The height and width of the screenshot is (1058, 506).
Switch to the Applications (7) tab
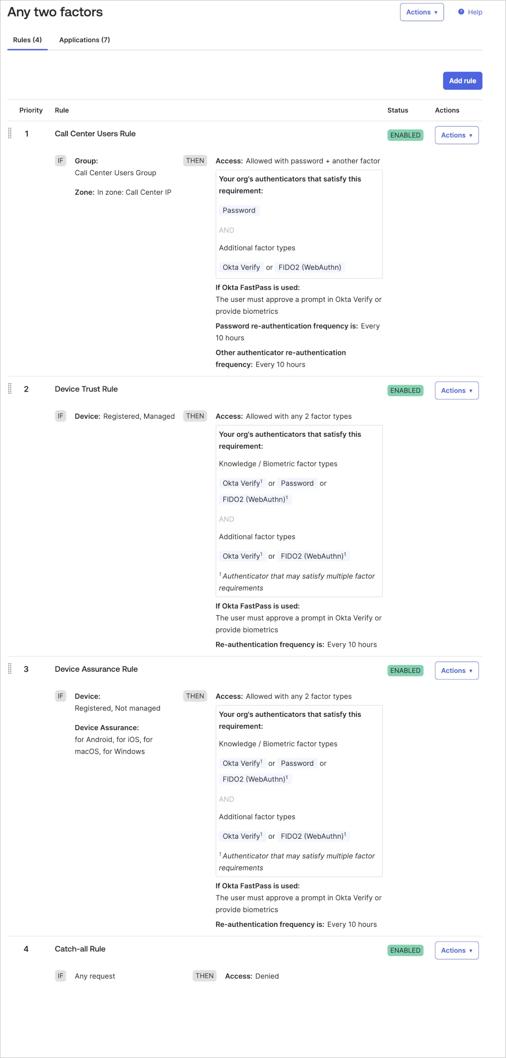tap(84, 40)
